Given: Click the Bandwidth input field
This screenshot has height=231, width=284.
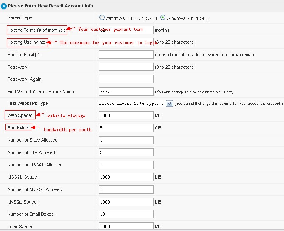Looking at the screenshot, I should [x=126, y=128].
